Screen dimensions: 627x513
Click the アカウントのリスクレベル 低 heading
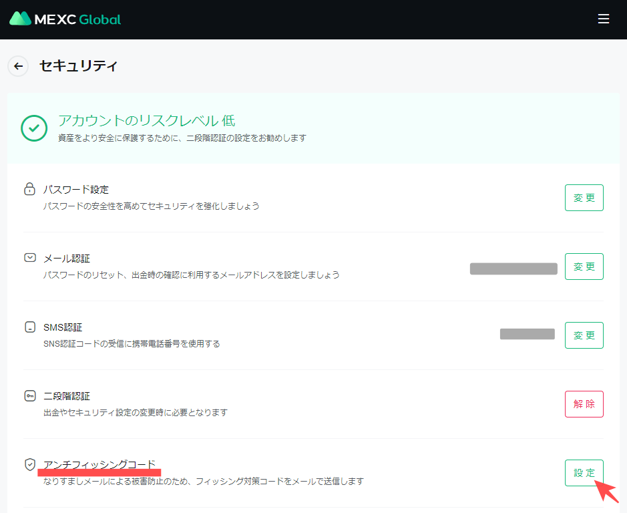click(x=146, y=120)
